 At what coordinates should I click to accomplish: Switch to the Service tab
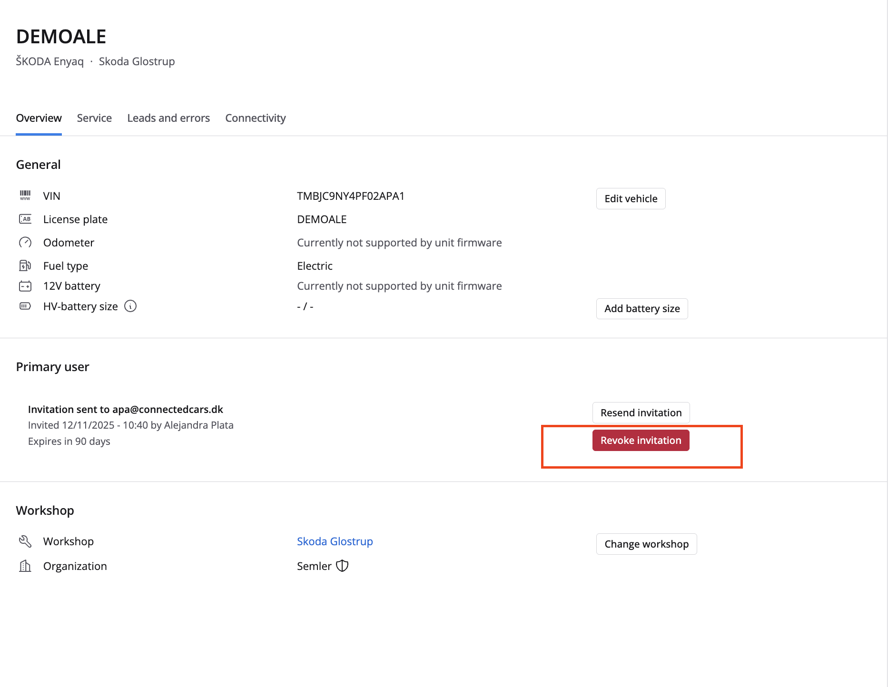pyautogui.click(x=94, y=118)
